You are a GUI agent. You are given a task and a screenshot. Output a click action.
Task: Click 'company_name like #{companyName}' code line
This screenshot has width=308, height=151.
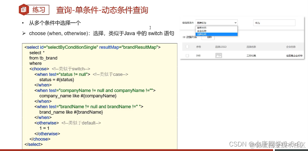[78, 96]
